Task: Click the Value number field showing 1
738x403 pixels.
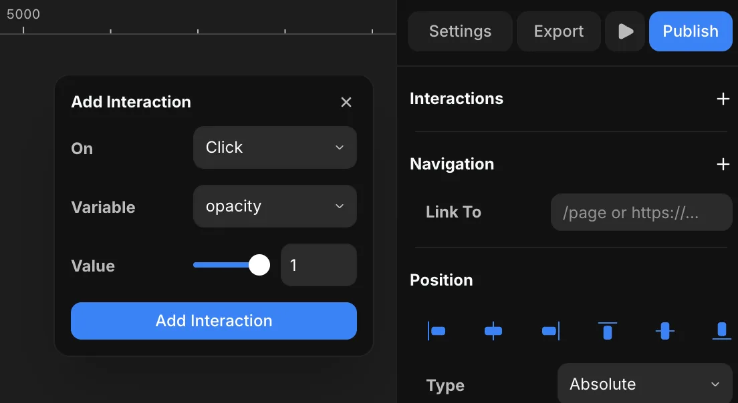Action: pyautogui.click(x=319, y=265)
